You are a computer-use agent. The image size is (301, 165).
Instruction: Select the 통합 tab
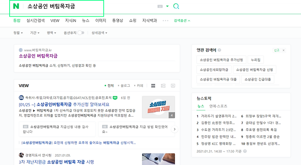pos(17,20)
